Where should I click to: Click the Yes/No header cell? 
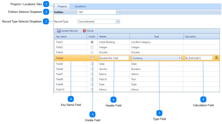click(x=113, y=69)
